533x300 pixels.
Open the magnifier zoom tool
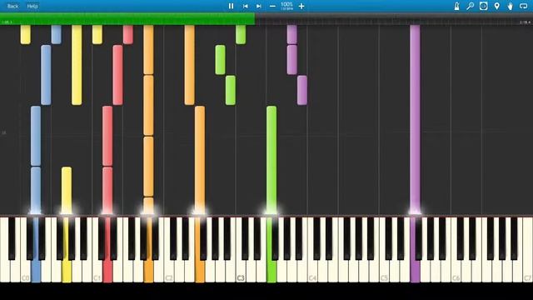pyautogui.click(x=470, y=6)
